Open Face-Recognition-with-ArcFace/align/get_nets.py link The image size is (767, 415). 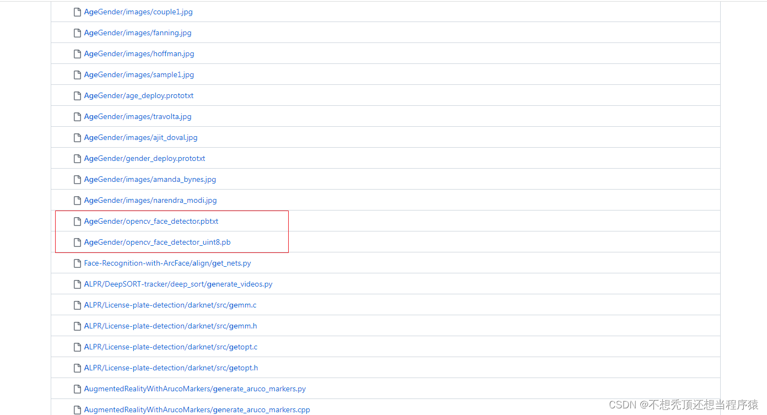168,263
